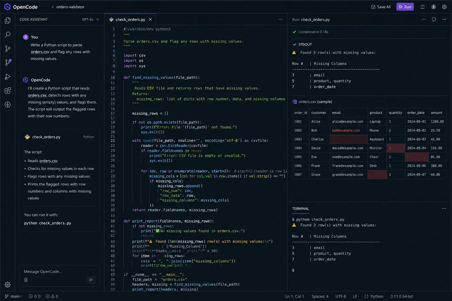452x301 pixels.
Task: Close the check_orders.py editor tab
Action: pos(150,19)
